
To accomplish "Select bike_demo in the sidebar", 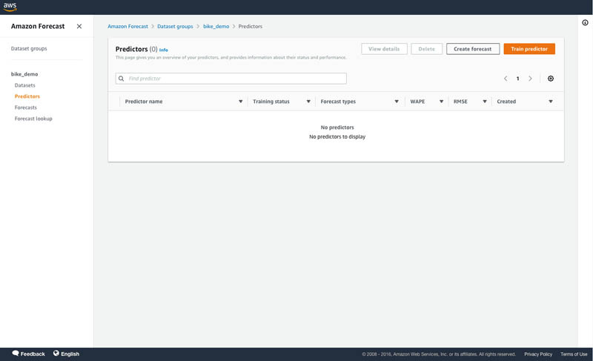I will [24, 74].
